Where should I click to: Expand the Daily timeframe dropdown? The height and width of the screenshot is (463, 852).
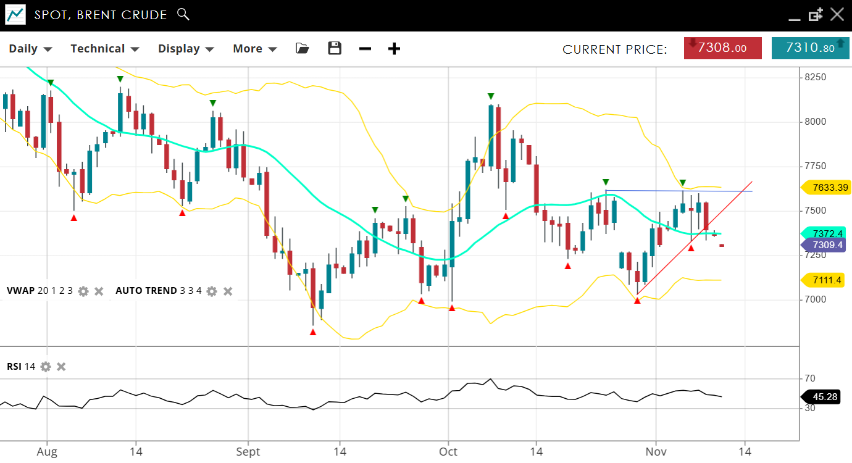pos(30,49)
